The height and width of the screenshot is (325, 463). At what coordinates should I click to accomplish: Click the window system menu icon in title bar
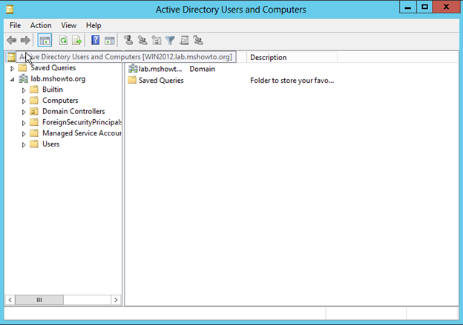point(10,10)
